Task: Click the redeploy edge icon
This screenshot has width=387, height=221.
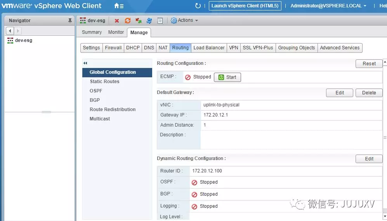Action: pos(139,21)
